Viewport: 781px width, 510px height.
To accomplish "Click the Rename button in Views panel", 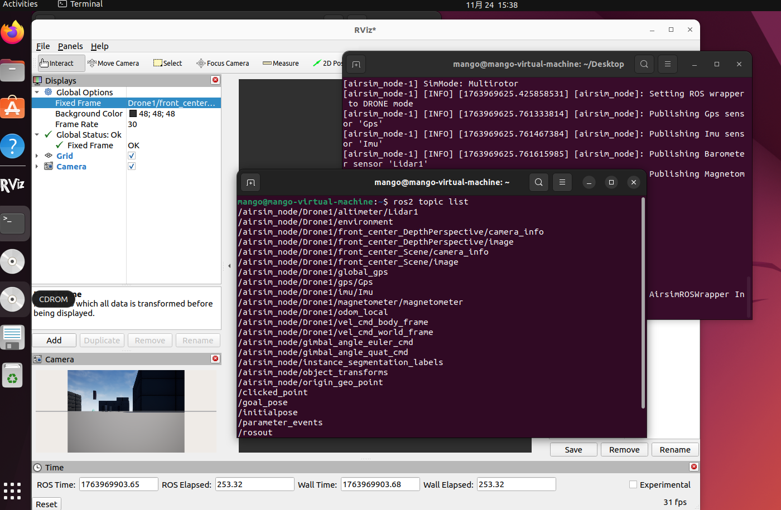I will [x=675, y=450].
